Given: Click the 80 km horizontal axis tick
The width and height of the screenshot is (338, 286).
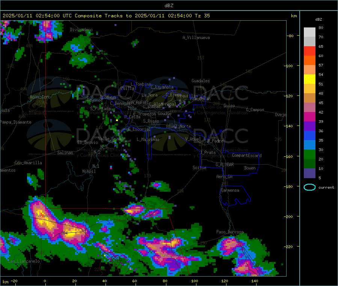Looking at the screenshot, I should [x=165, y=281].
